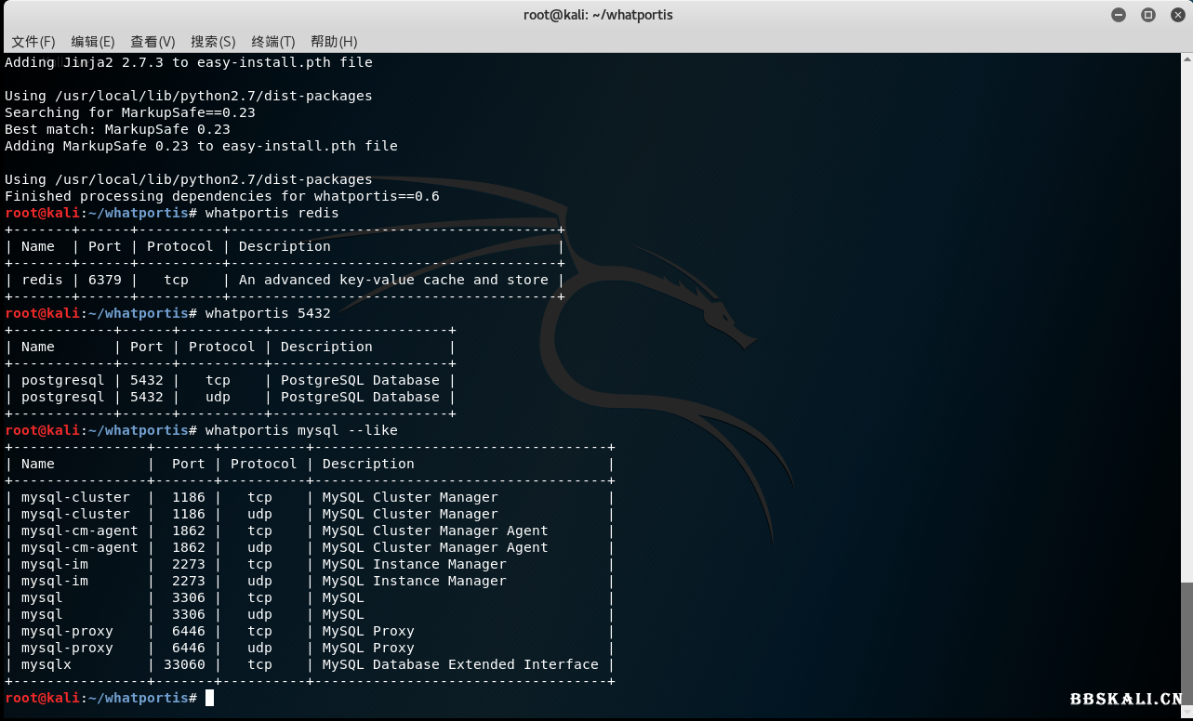Open the 搜索(S) menu

point(213,42)
